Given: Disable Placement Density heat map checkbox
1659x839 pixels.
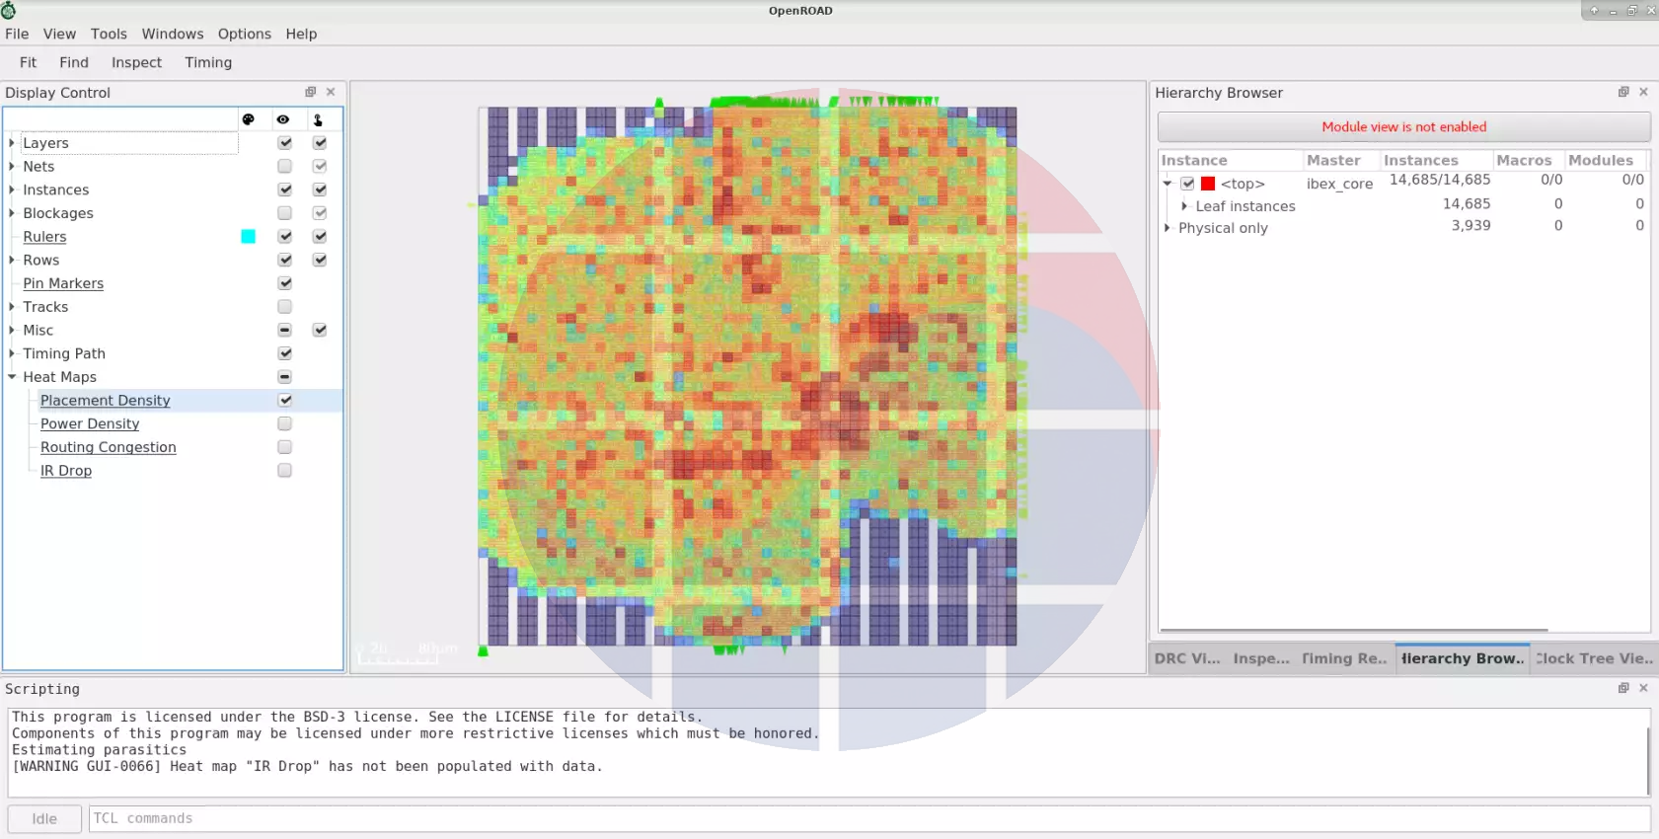Looking at the screenshot, I should coord(284,400).
